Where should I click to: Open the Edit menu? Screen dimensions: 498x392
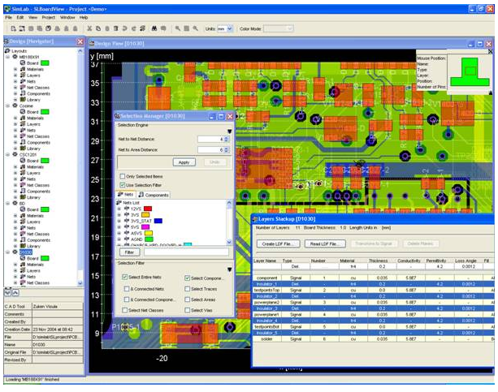[x=20, y=18]
